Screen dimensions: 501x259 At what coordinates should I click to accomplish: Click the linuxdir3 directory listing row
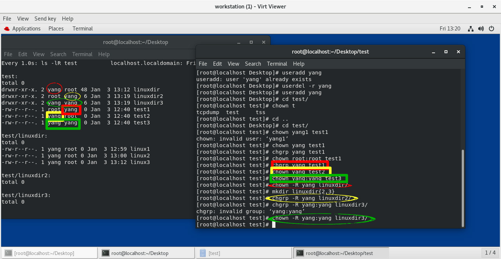pyautogui.click(x=82, y=103)
